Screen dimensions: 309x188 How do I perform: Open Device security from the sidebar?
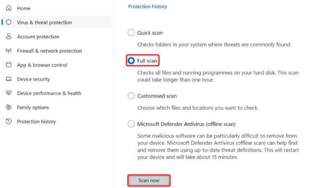33,79
